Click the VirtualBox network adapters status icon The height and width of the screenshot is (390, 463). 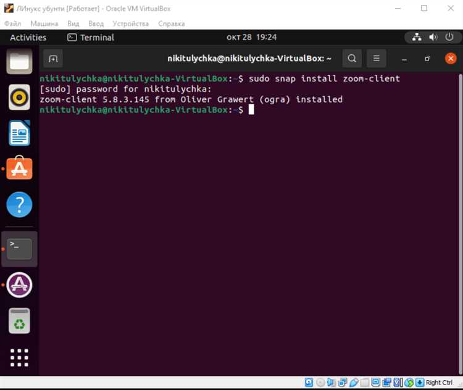click(343, 383)
